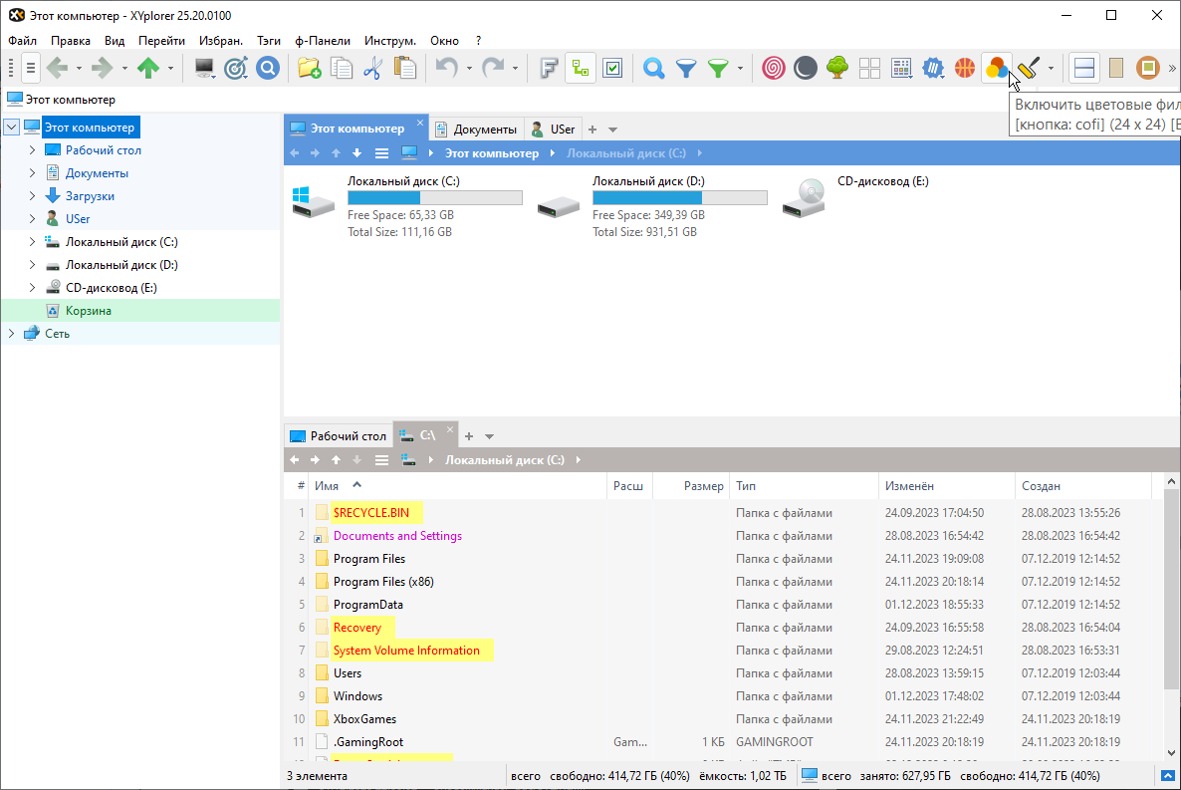The image size is (1181, 790).
Task: Click the pink spiral toolbar icon
Action: [x=774, y=68]
